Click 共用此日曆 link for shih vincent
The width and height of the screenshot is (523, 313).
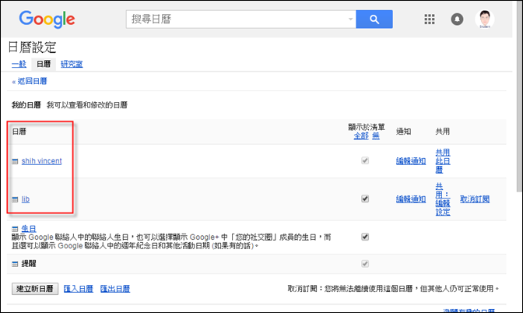coord(443,161)
